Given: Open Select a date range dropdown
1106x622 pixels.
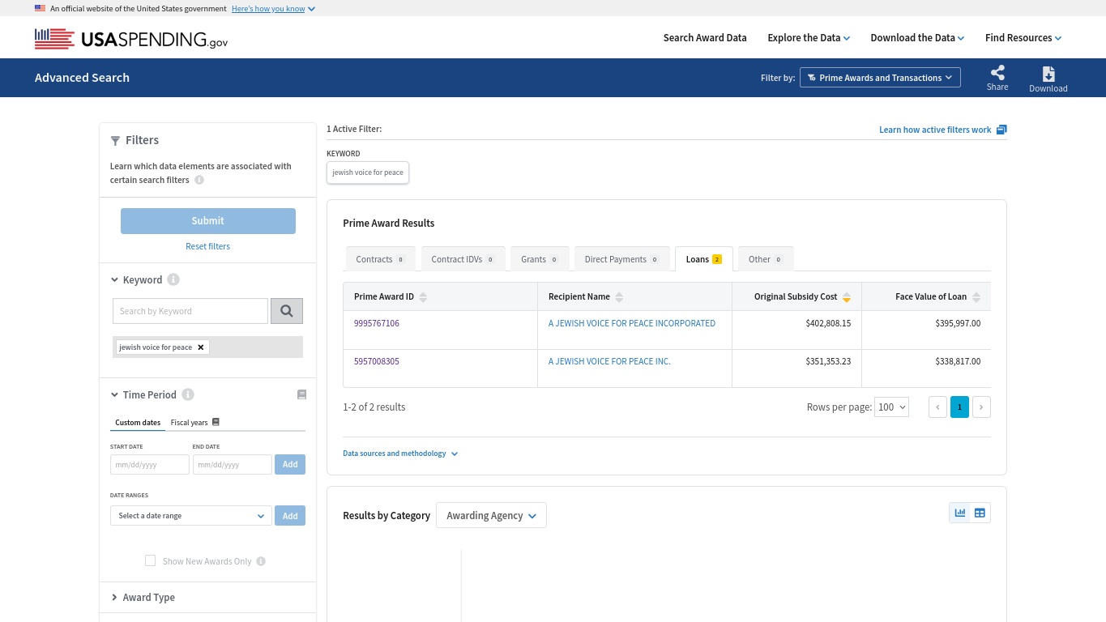Looking at the screenshot, I should 191,516.
